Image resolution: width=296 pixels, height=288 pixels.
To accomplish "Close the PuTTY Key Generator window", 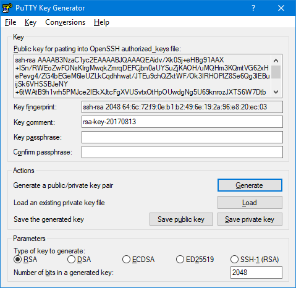I will 281,8.
